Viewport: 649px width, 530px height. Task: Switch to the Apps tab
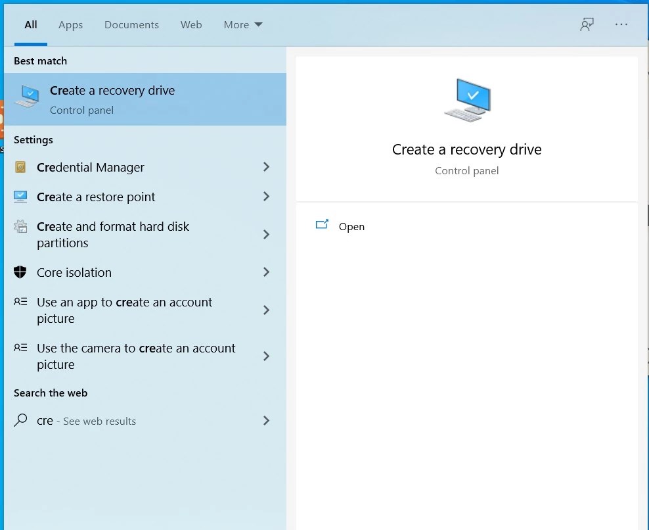70,24
